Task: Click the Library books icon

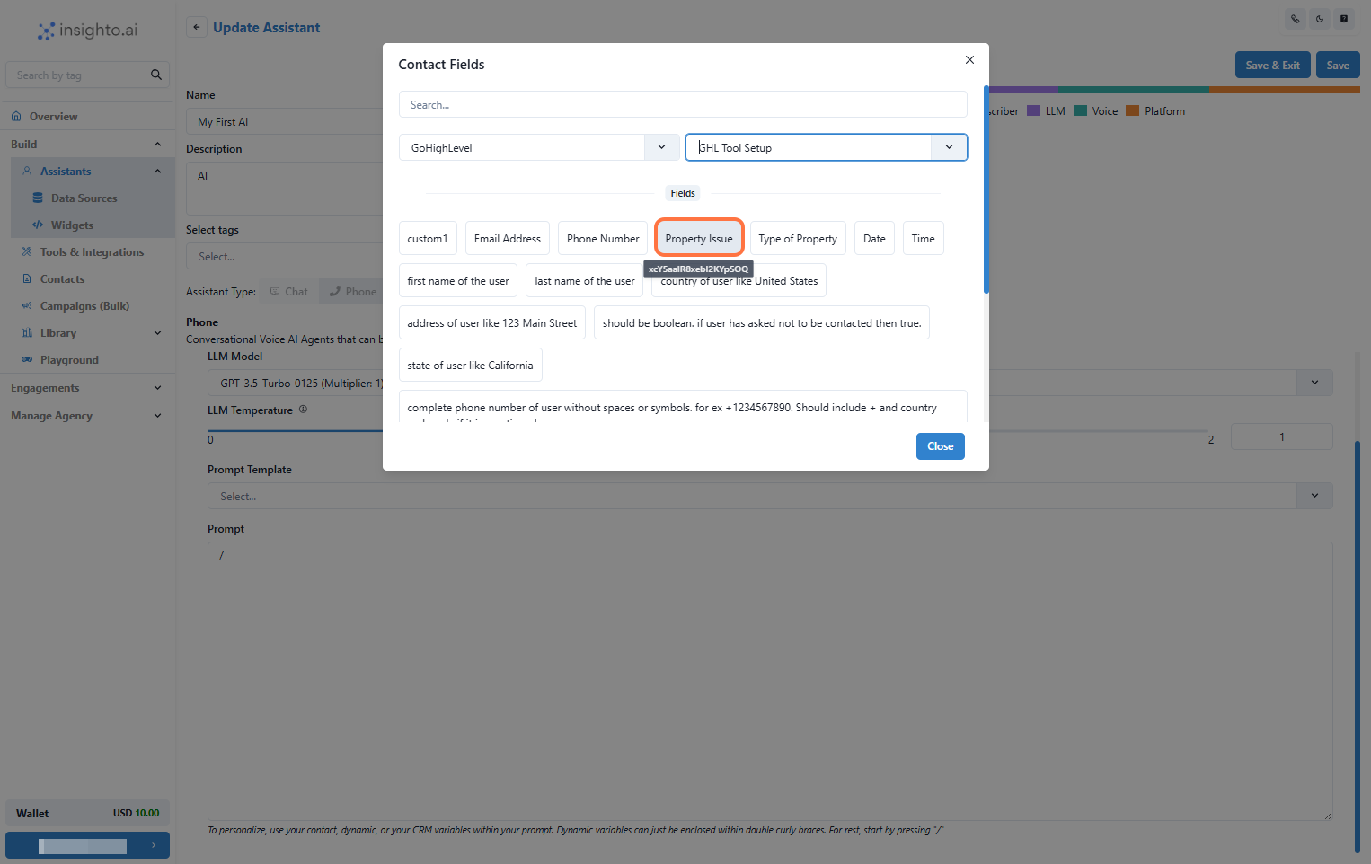Action: (27, 332)
